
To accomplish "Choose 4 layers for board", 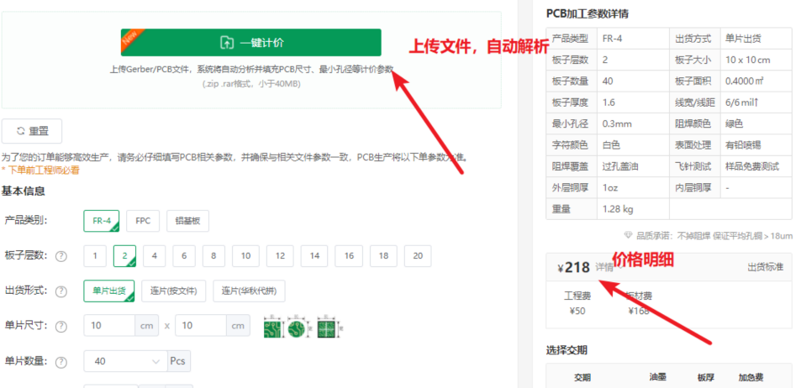I will tap(154, 256).
